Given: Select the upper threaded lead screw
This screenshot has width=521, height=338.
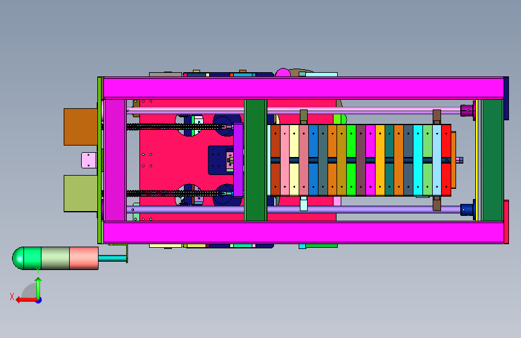Looking at the screenshot, I should point(175,127).
